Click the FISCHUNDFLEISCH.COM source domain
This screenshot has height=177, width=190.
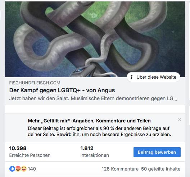tap(35, 83)
